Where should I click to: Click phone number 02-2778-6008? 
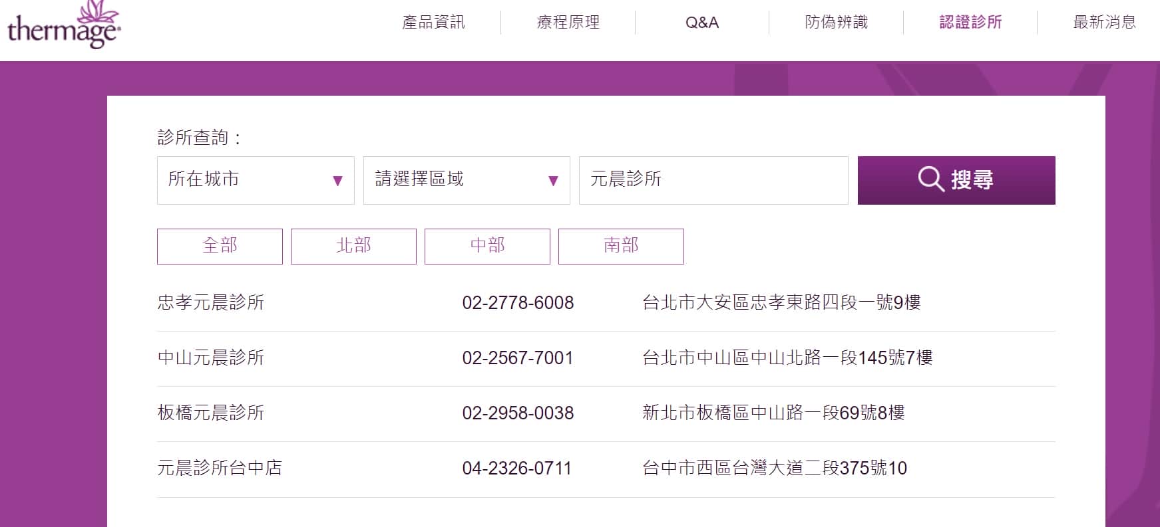518,303
